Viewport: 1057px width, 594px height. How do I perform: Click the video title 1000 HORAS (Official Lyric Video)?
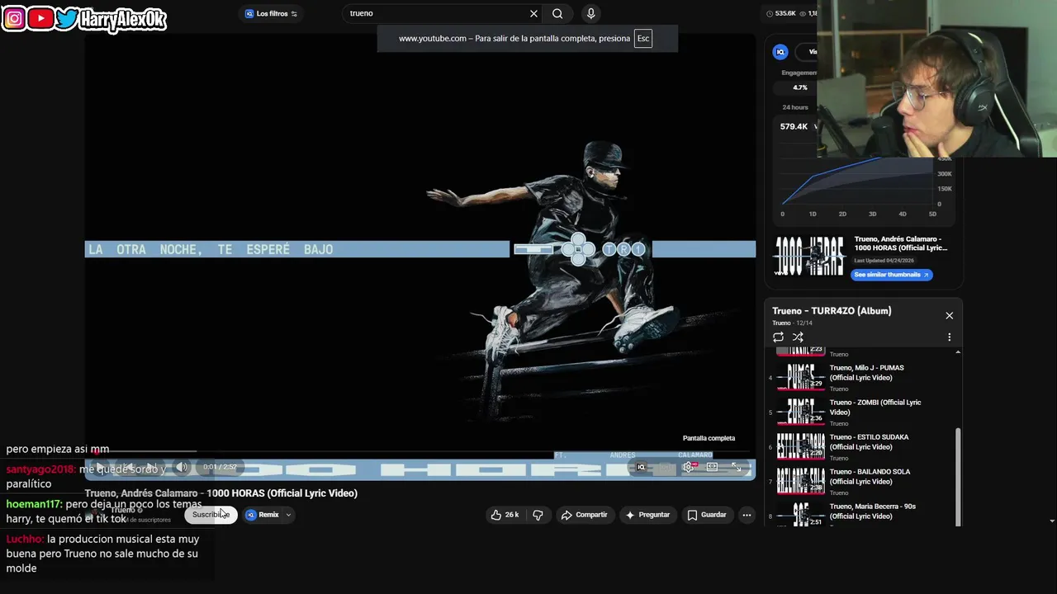tap(221, 493)
